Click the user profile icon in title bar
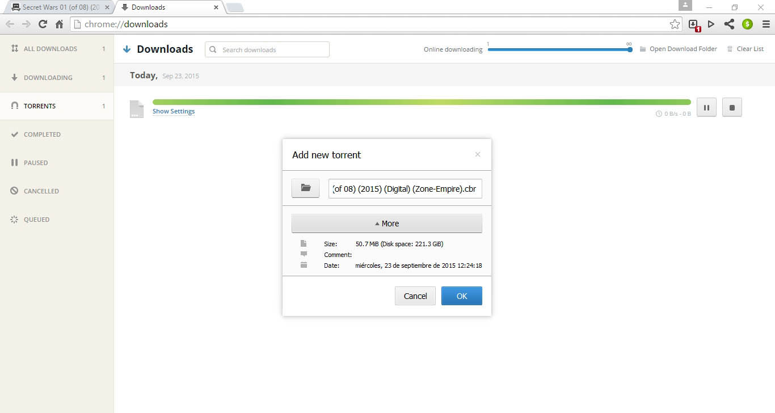The image size is (775, 413). [685, 5]
